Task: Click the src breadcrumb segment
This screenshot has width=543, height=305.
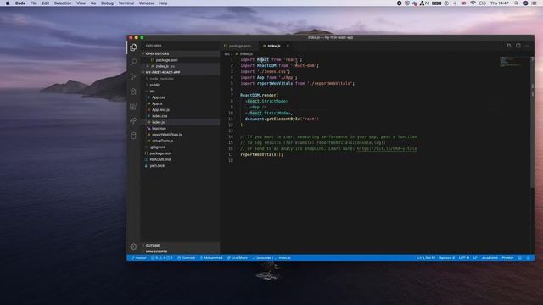Action: click(x=227, y=54)
